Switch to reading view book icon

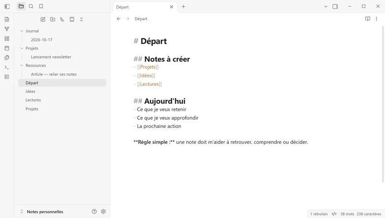[x=368, y=19]
